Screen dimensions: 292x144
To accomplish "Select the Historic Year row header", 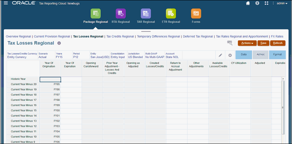I will 23,79.
